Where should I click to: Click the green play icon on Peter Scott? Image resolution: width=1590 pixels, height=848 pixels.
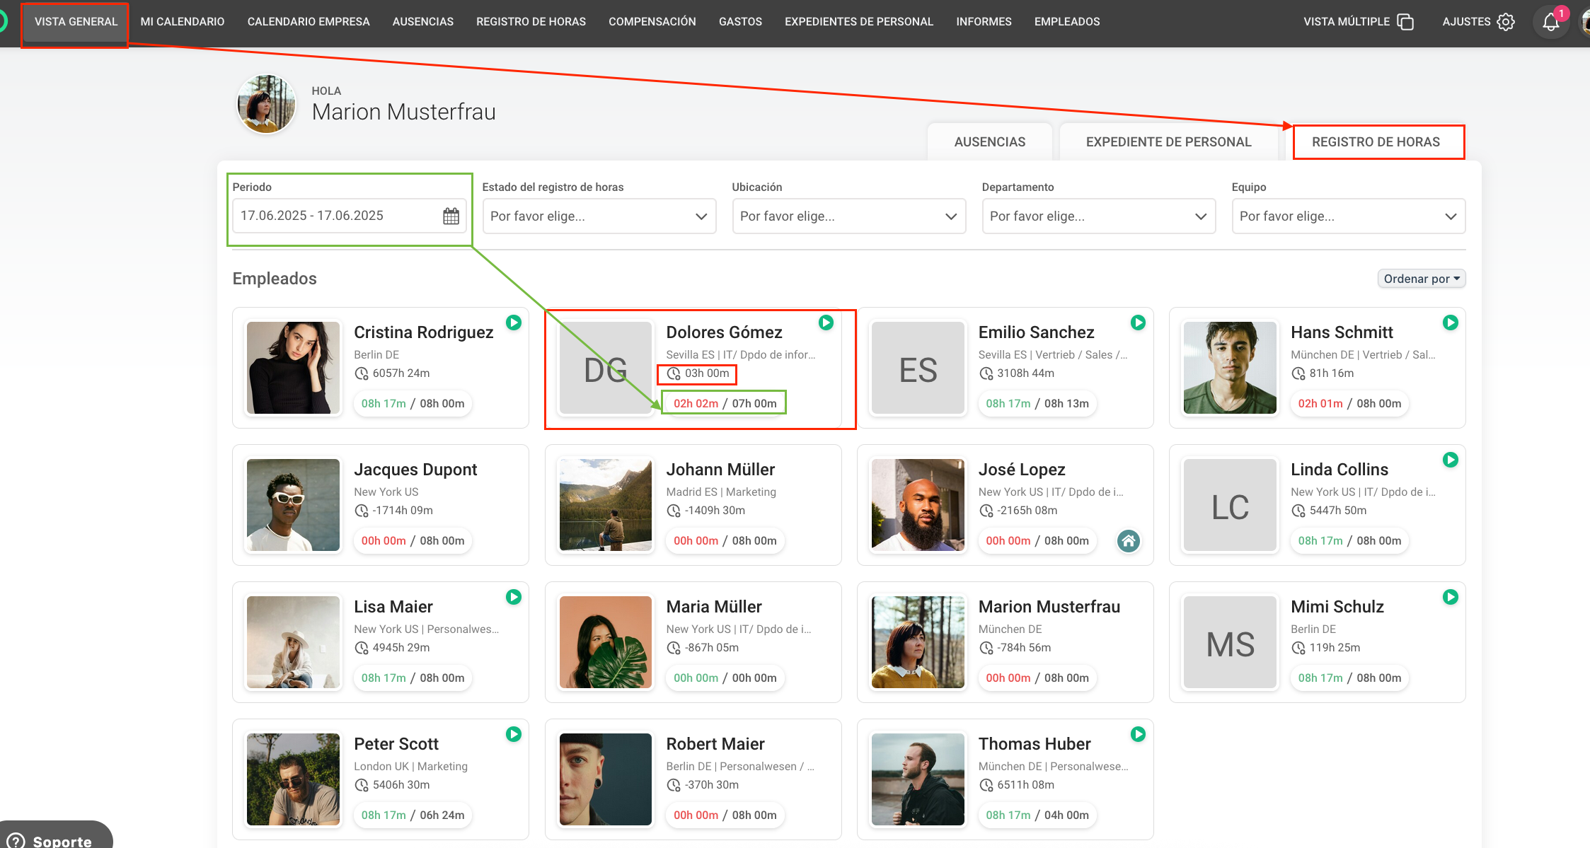[514, 734]
